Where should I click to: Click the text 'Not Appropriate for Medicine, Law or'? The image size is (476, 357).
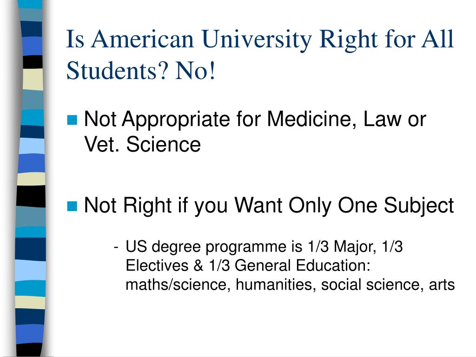tap(255, 119)
